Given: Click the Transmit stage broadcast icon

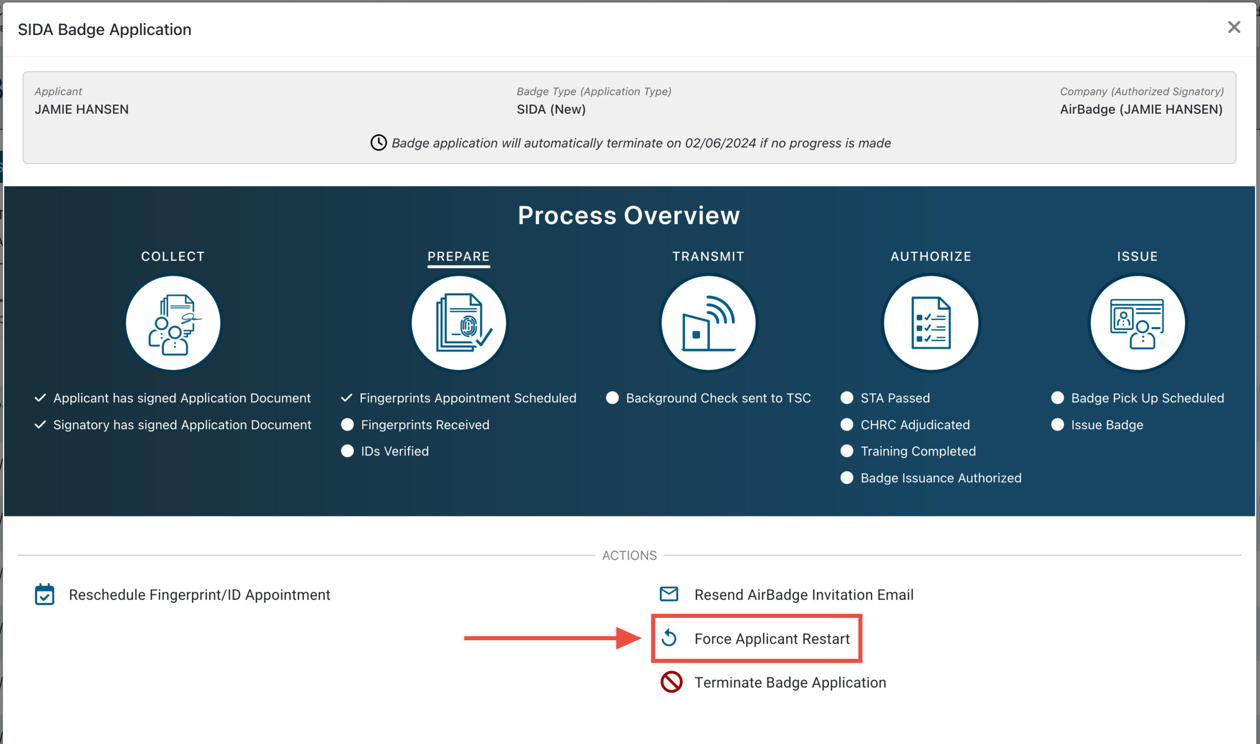Looking at the screenshot, I should pos(708,323).
